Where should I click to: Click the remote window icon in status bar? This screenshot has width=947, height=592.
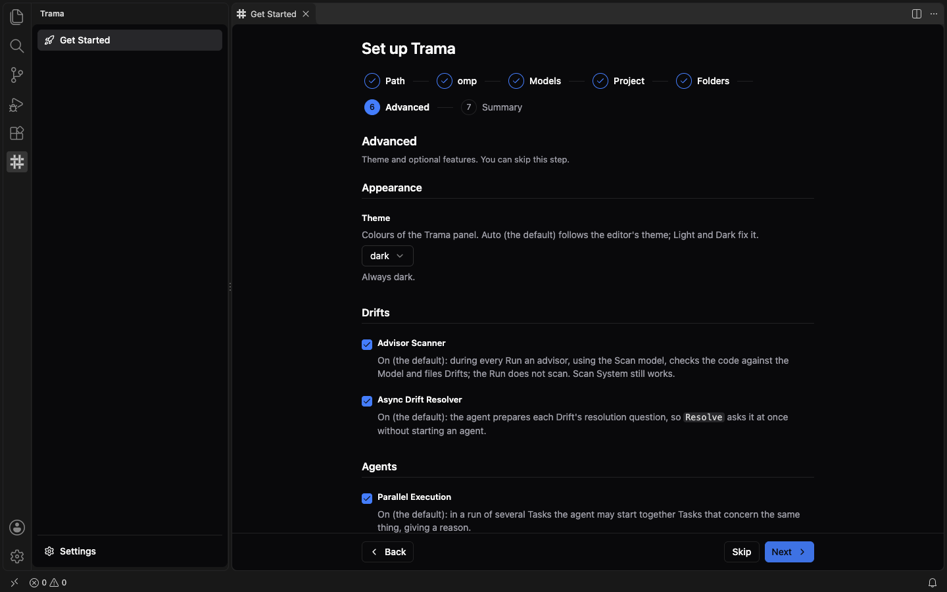14,583
